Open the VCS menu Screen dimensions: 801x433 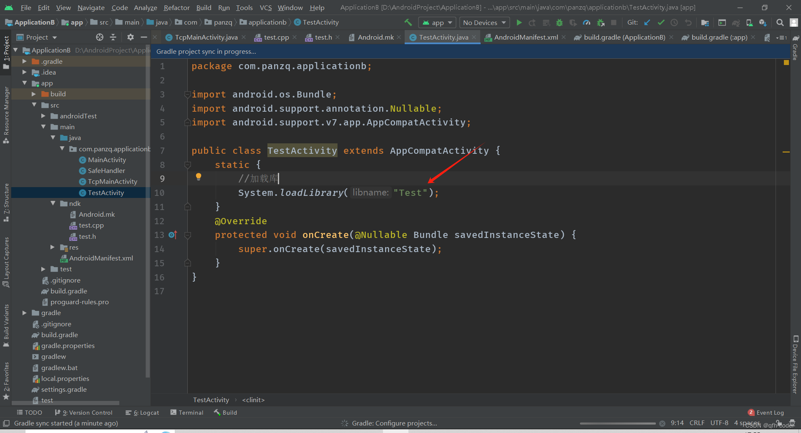(x=265, y=8)
